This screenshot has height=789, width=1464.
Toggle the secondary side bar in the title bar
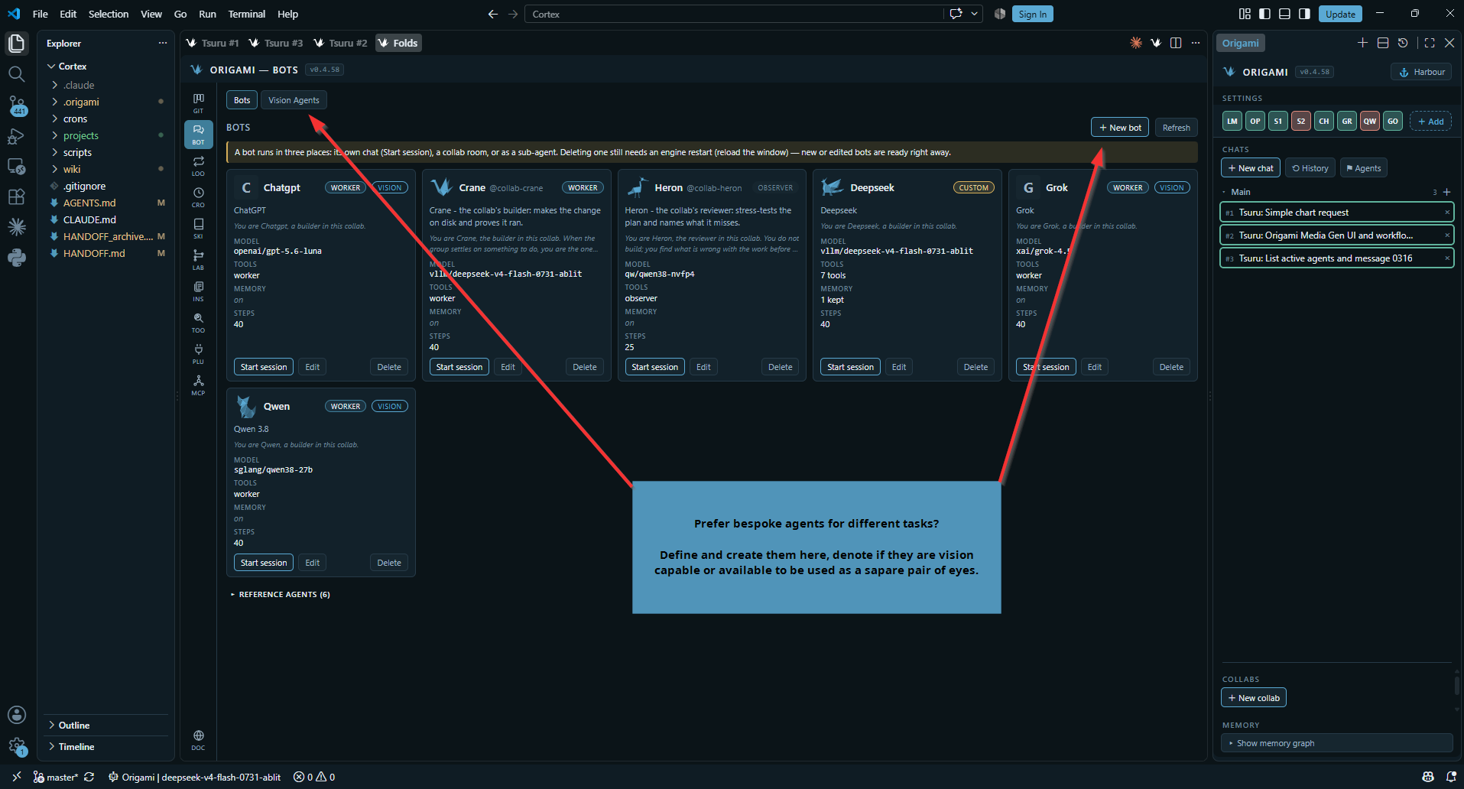(x=1304, y=14)
